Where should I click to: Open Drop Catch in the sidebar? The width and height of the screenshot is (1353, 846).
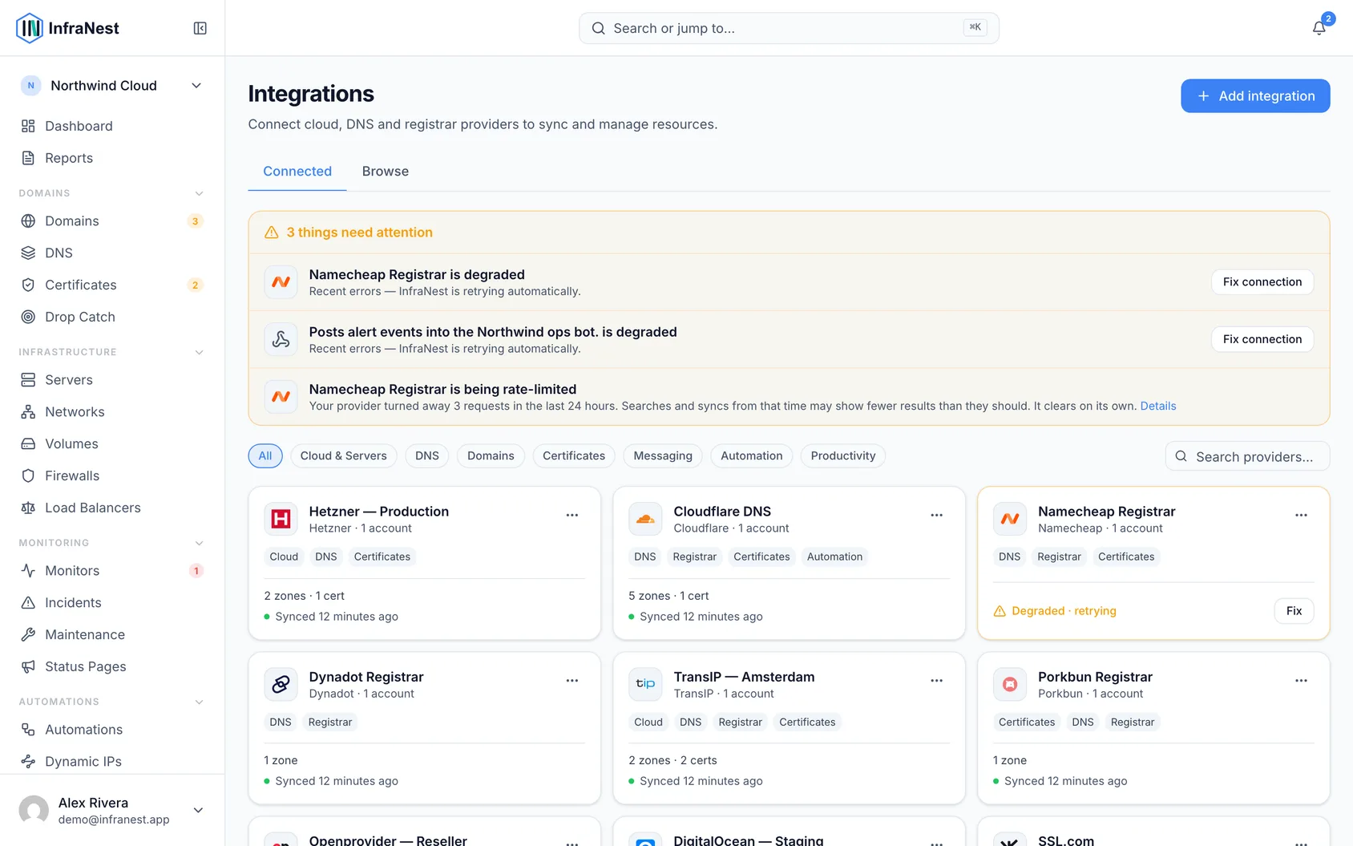click(112, 318)
